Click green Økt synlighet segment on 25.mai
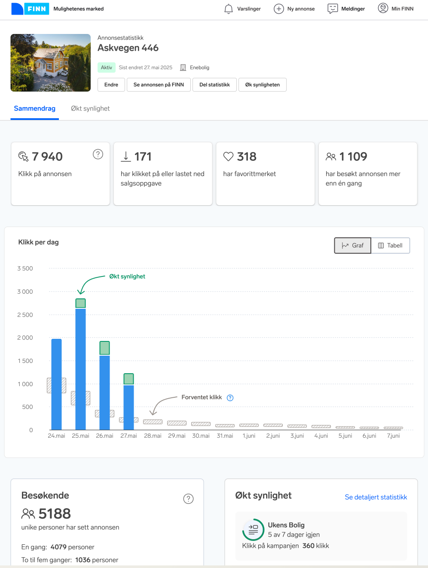The width and height of the screenshot is (428, 568). tap(80, 303)
